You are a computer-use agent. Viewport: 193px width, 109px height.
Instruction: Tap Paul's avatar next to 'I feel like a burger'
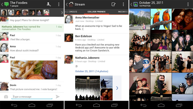pos(4,37)
